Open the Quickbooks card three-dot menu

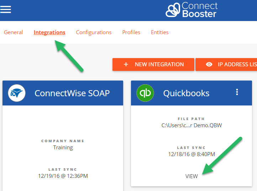tap(237, 92)
